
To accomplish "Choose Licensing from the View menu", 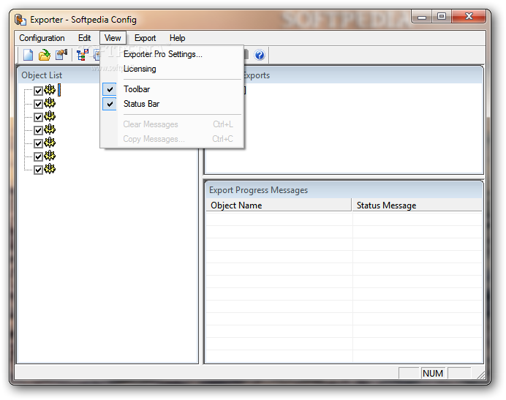I will coord(172,69).
